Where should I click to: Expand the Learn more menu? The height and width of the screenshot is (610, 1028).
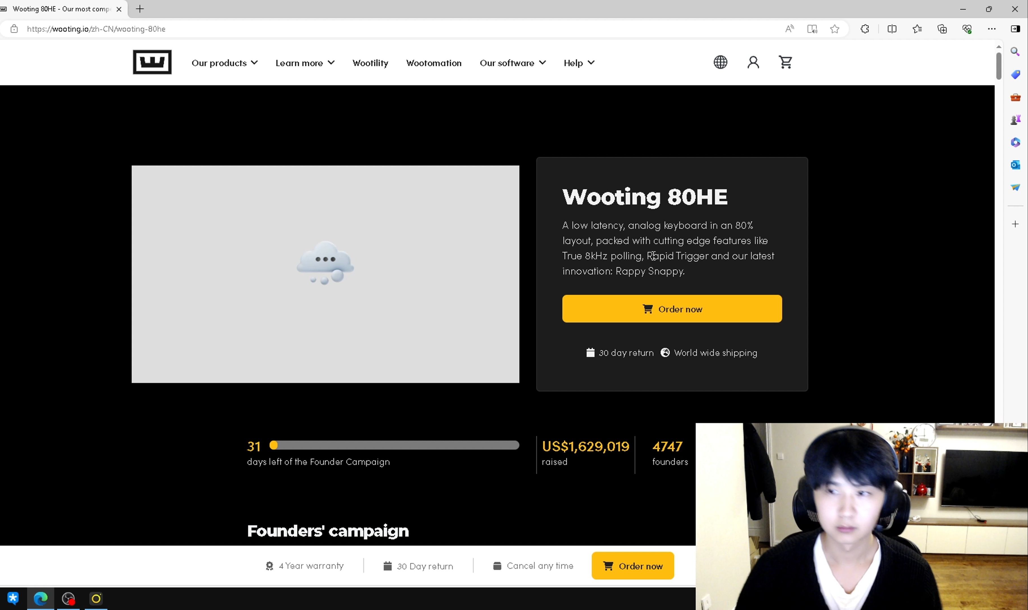(305, 63)
